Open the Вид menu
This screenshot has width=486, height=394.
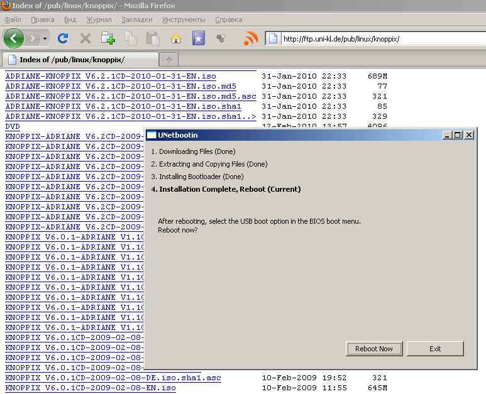click(x=70, y=19)
